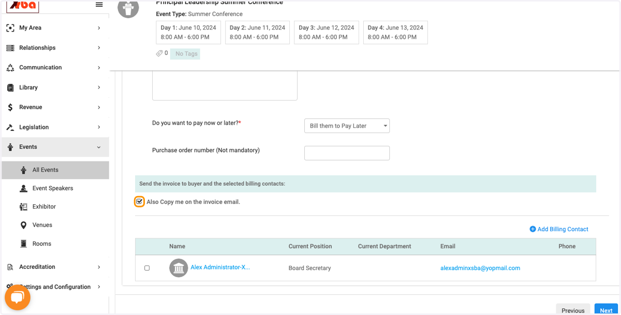Open Legislation menu
The image size is (621, 315).
[55, 127]
